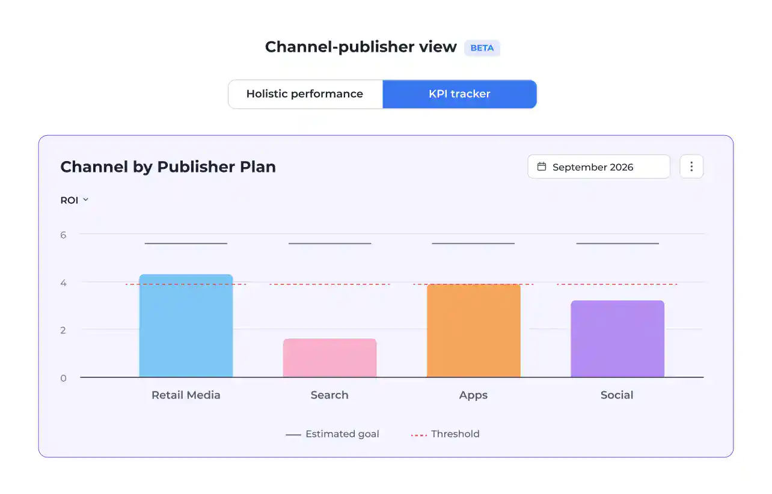Toggle Estimated goal legend entry
The width and height of the screenshot is (772, 494).
pos(332,434)
